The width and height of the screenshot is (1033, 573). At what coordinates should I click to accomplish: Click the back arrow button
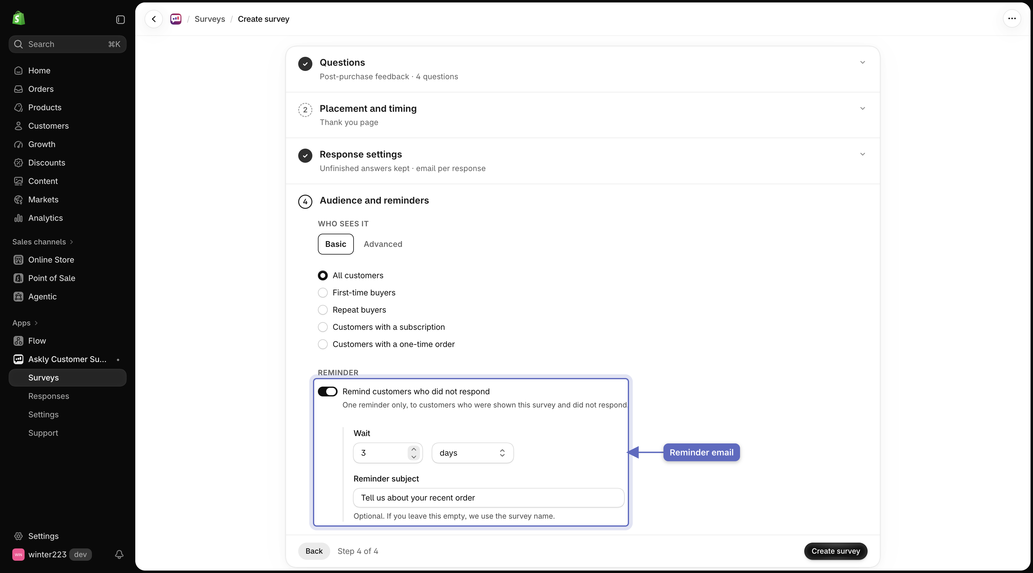pos(154,19)
